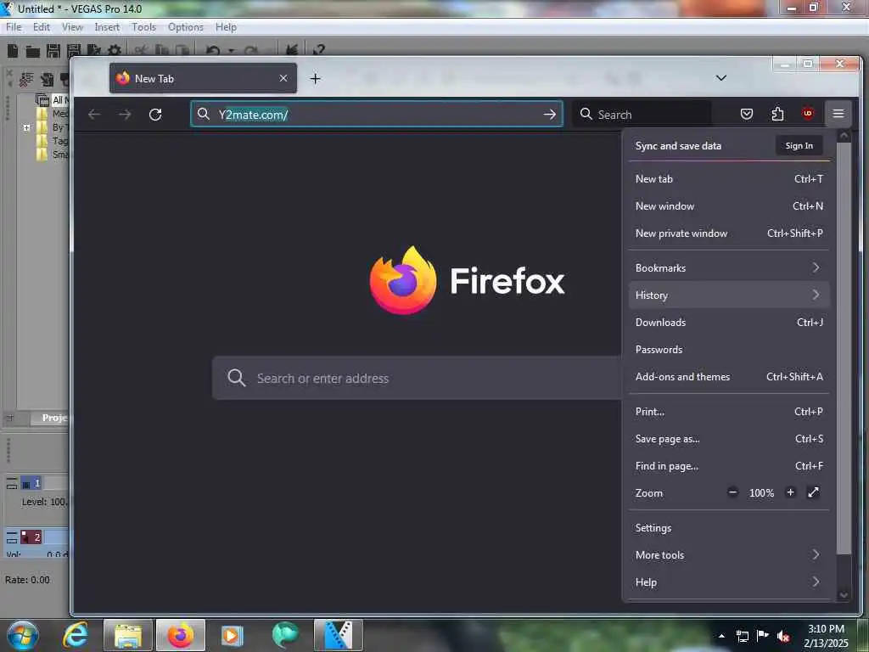
Task: Expand the plus tree node in VEGAS media tree
Action: click(26, 127)
